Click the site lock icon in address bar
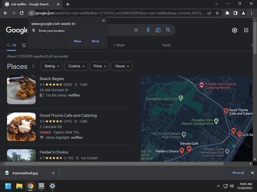 pos(31,13)
